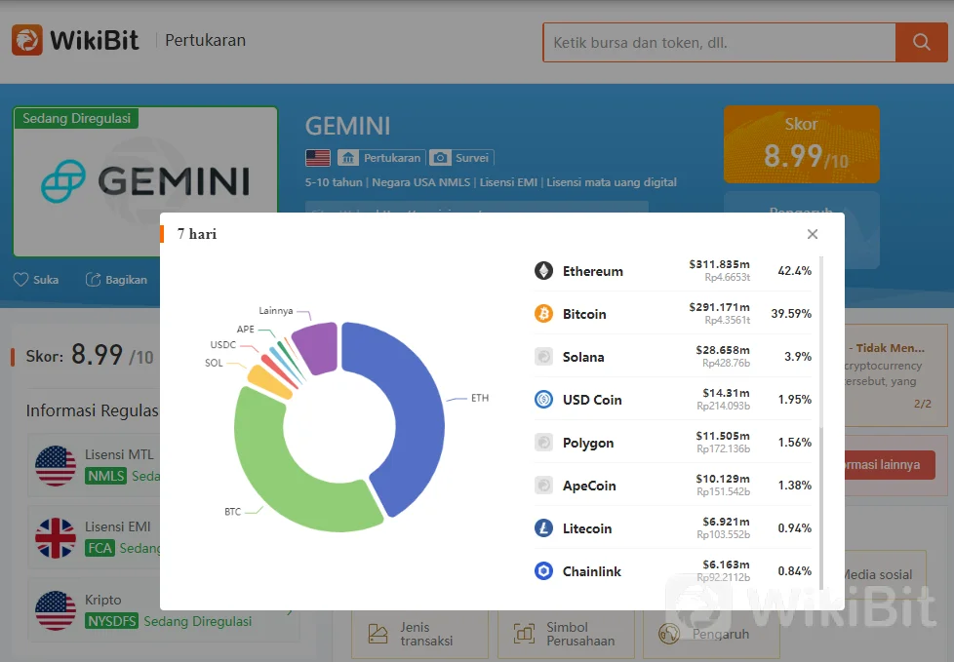Click the FCA green badge
Viewport: 954px width, 662px height.
99,548
